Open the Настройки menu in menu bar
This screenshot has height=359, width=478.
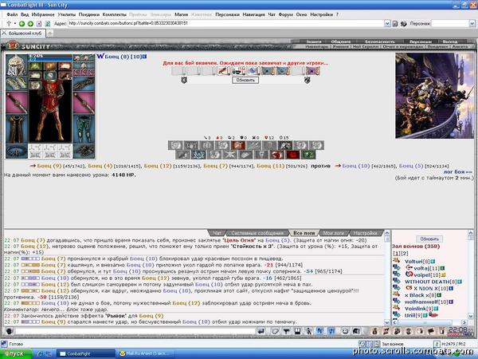point(321,14)
